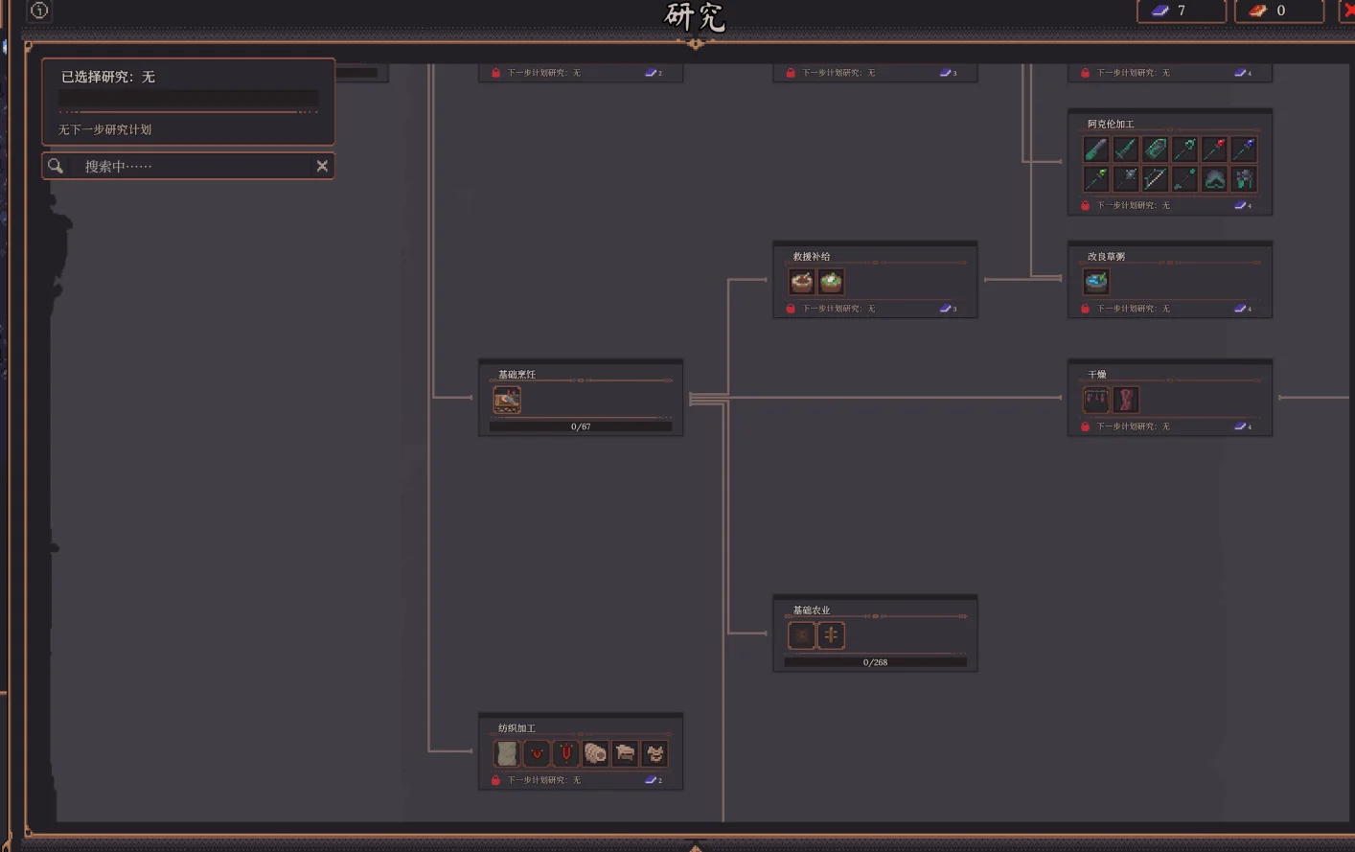Click the blue-gem staff in 阿克伦加工
The height and width of the screenshot is (852, 1355).
click(1244, 149)
